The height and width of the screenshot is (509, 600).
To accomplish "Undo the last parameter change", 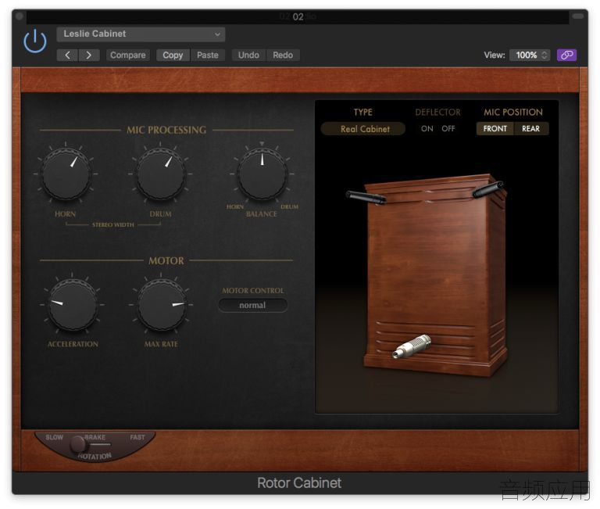I will [x=248, y=56].
